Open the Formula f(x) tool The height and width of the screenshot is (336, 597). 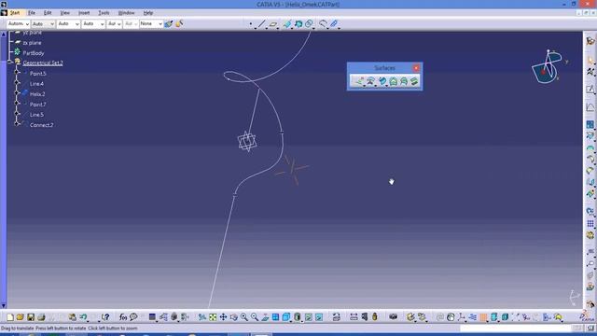tap(123, 317)
